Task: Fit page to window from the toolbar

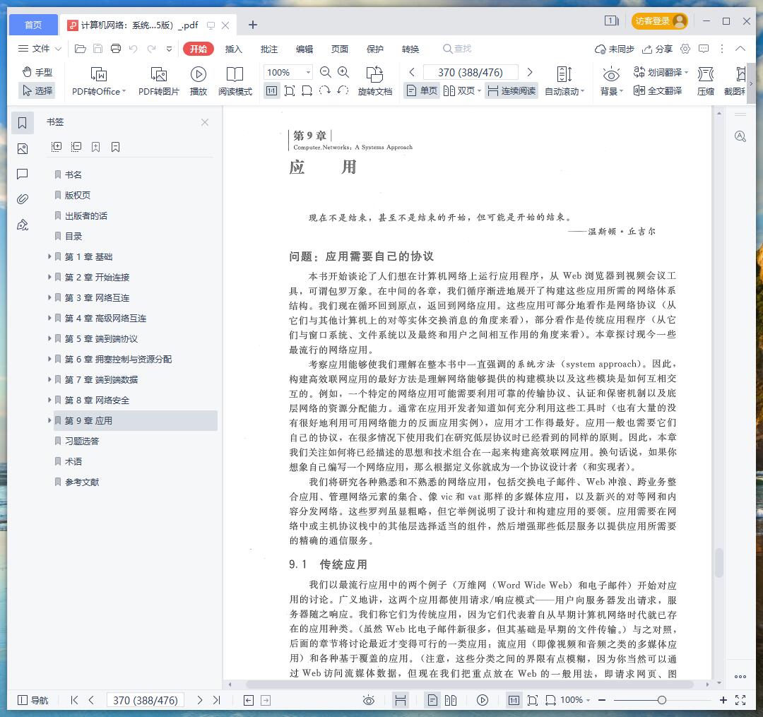Action: (x=290, y=90)
